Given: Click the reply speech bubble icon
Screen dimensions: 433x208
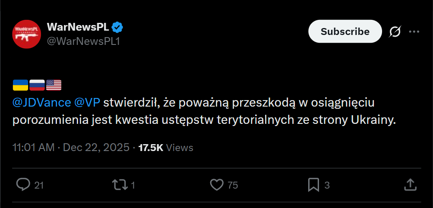Looking at the screenshot, I should pyautogui.click(x=23, y=185).
